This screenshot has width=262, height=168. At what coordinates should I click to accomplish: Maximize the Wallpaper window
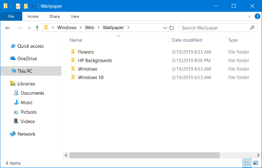click(234, 6)
